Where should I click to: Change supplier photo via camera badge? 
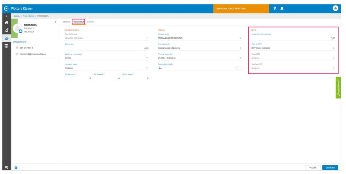click(20, 31)
